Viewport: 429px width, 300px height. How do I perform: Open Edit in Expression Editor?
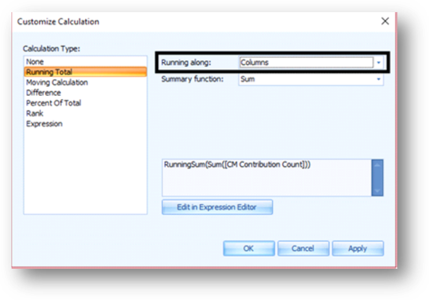pos(217,207)
